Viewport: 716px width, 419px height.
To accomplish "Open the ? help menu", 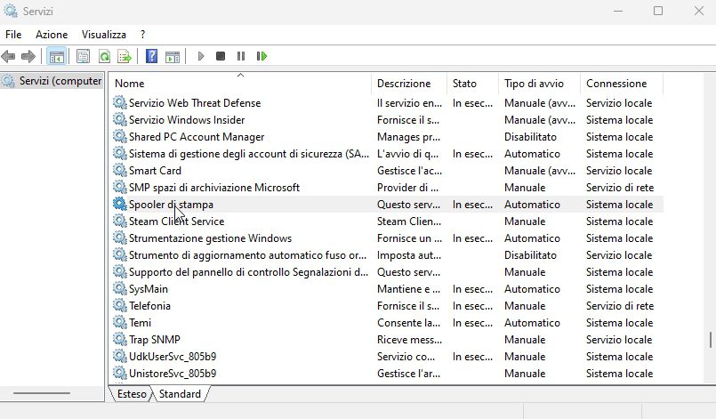I will tap(143, 35).
